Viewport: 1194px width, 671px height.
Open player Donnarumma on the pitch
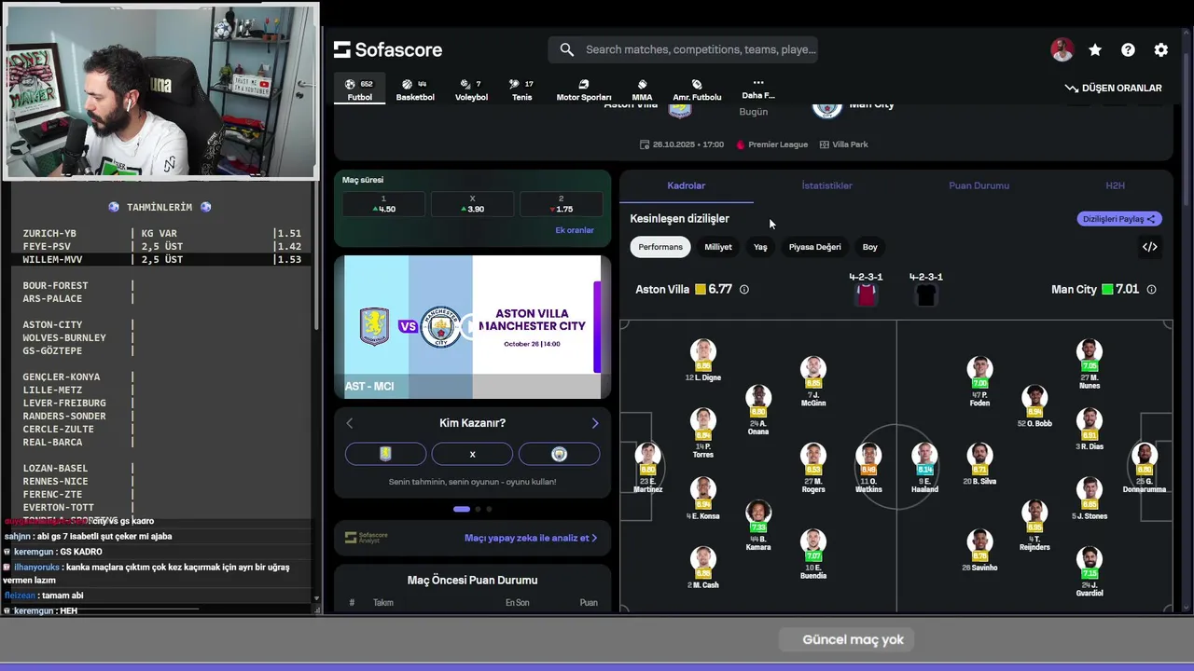(x=1145, y=466)
